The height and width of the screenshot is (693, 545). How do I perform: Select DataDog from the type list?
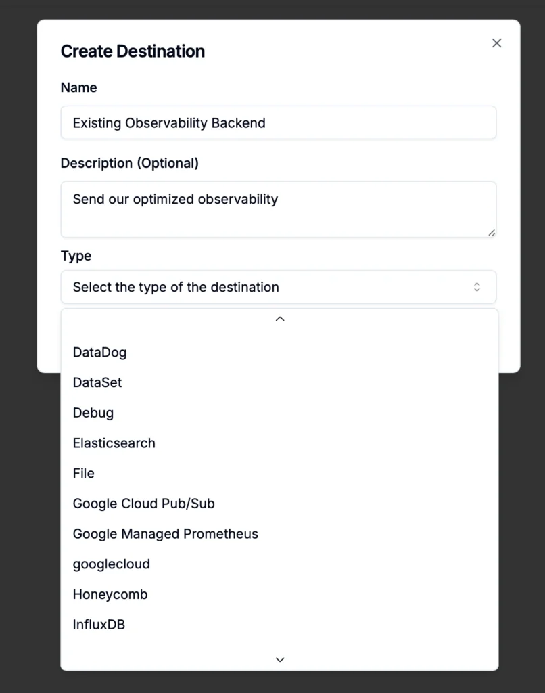click(99, 352)
